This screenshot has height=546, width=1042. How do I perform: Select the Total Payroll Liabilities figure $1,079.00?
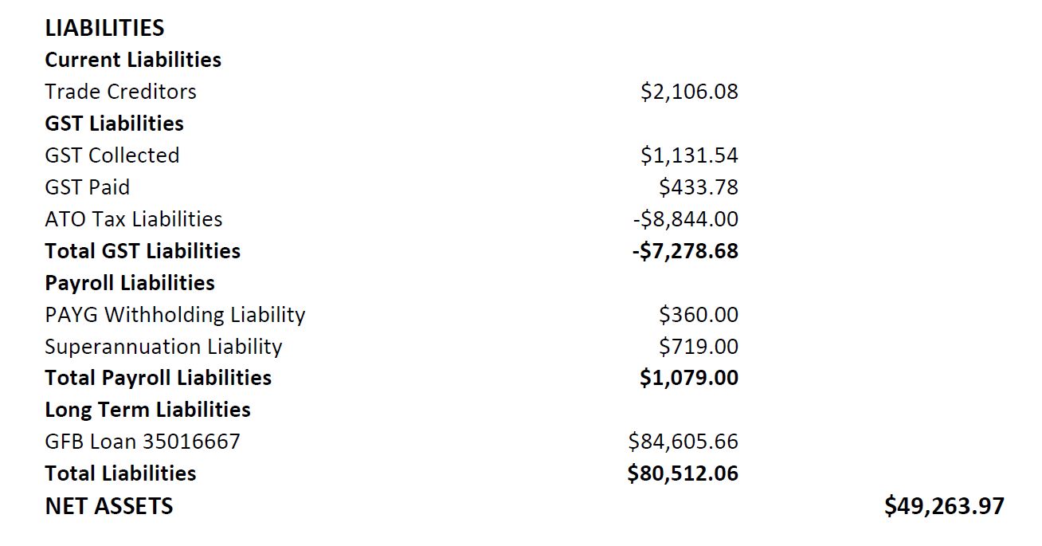[x=689, y=378]
